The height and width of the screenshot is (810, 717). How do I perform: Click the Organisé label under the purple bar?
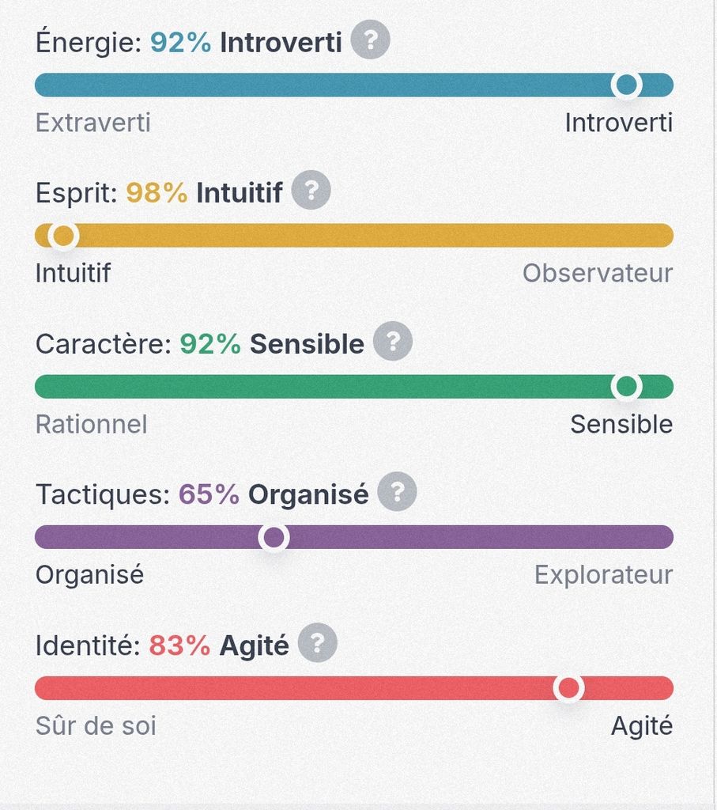(x=90, y=574)
